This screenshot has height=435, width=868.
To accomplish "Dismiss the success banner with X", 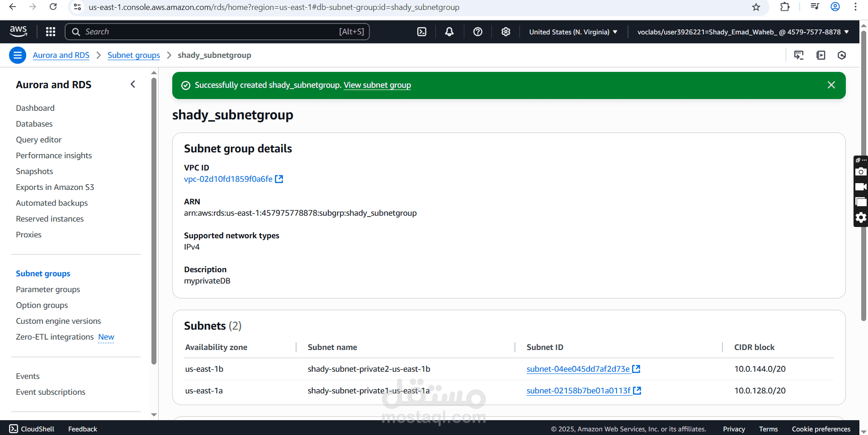I will point(831,85).
